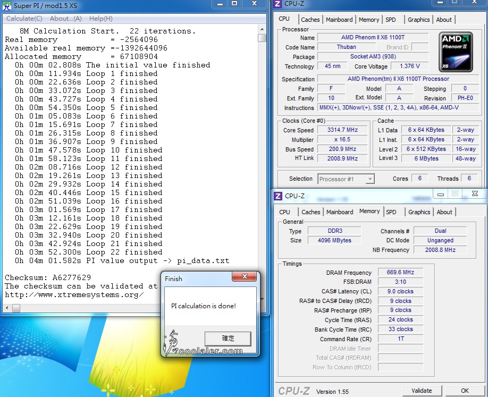
Task: Click the processor Name field 'AMD Phenom II X6 1100T'
Action: [373, 37]
